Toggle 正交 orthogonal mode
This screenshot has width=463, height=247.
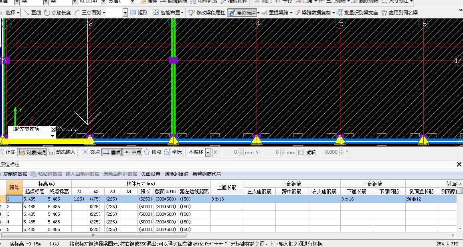8,152
